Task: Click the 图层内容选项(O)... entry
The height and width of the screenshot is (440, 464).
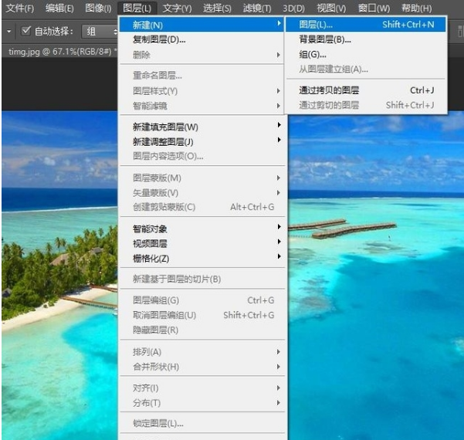Action: point(202,156)
